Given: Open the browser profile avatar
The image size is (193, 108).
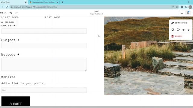Looking at the screenshot, I should (x=190, y=7).
